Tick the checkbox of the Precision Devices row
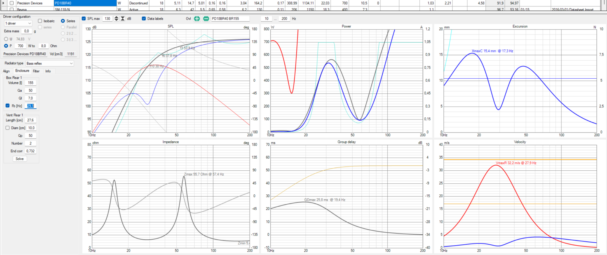 (x=12, y=3)
